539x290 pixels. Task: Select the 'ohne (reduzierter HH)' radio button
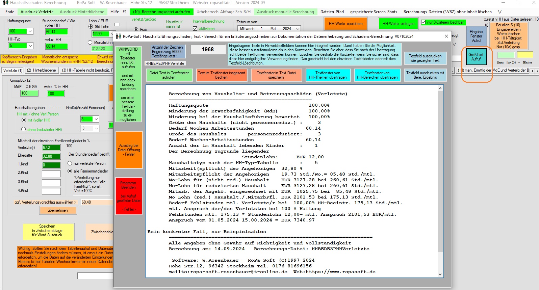tap(24, 129)
